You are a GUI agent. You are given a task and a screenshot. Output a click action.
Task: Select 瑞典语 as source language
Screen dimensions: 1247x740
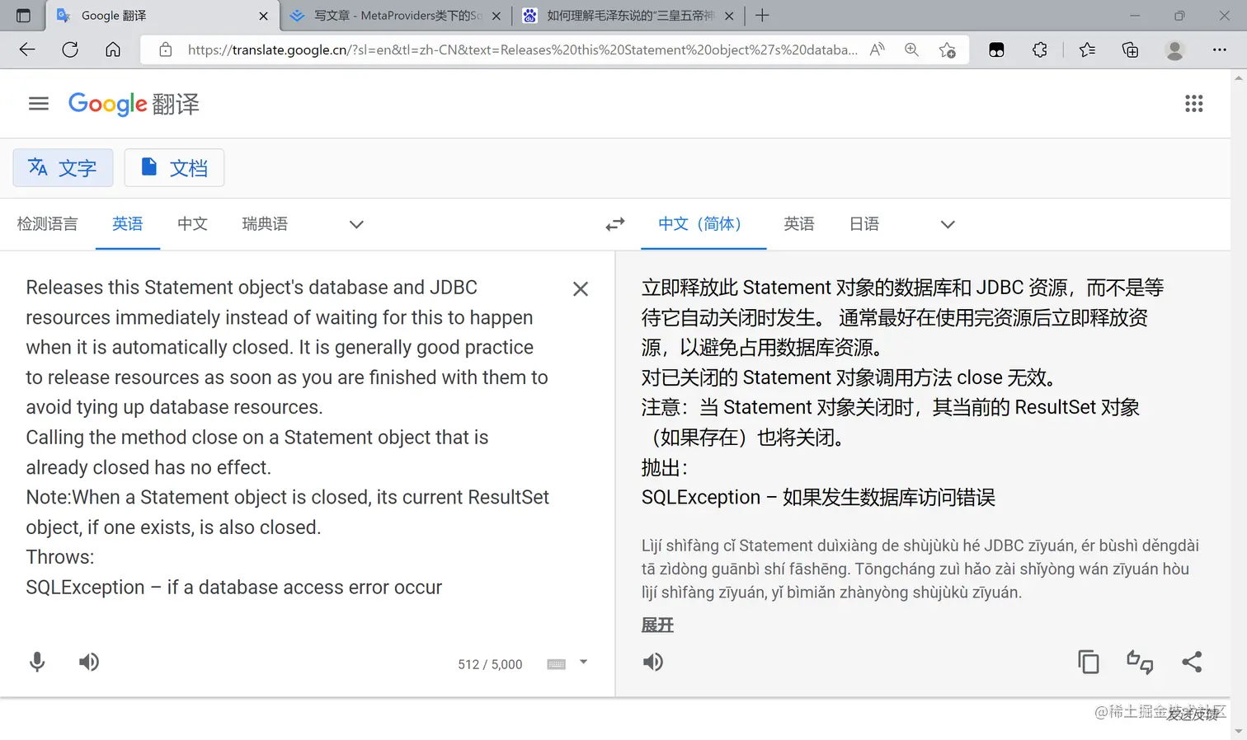point(265,223)
